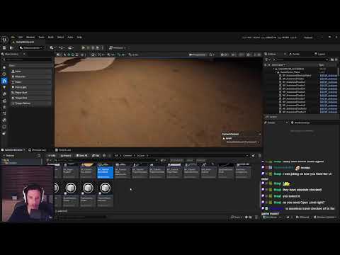This screenshot has height=255, width=340.
Task: Select Point Light in the Place Actors list
Action: click(30, 87)
